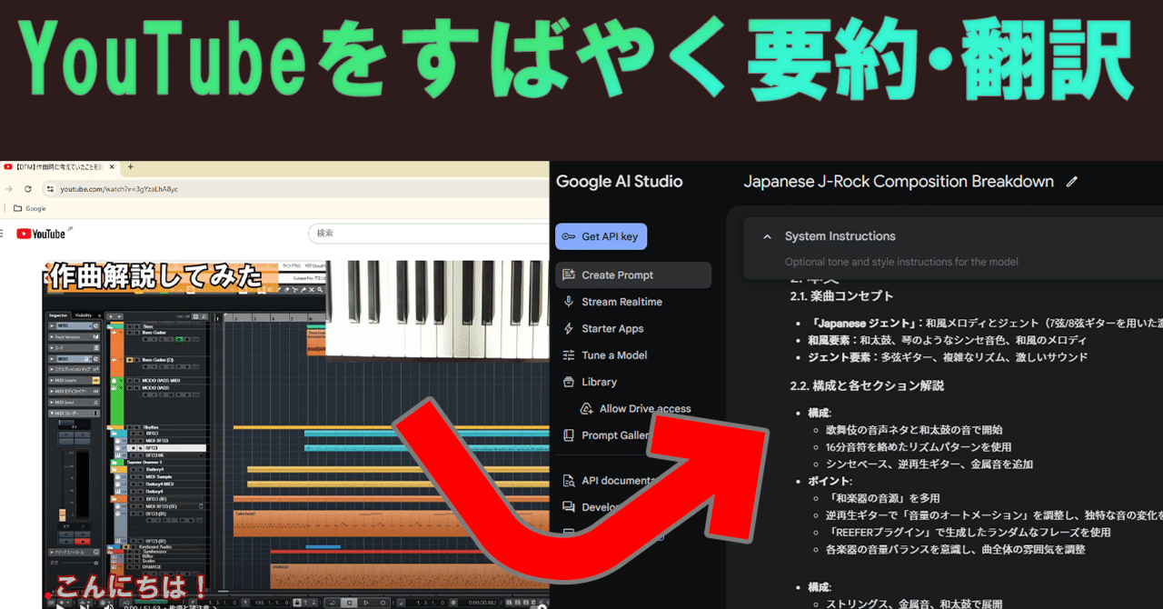Click the Library icon in the sidebar
Viewport: 1163px width, 609px height.
[x=569, y=383]
